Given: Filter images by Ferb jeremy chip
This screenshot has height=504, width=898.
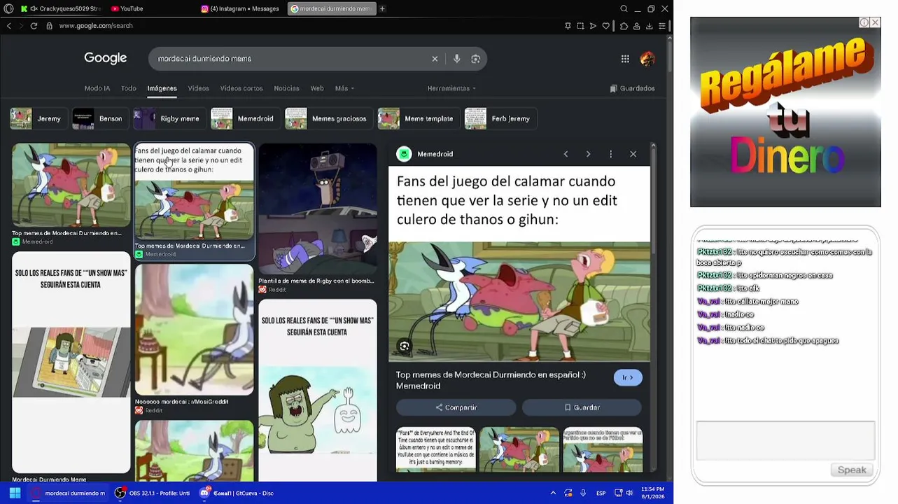Looking at the screenshot, I should (500, 119).
